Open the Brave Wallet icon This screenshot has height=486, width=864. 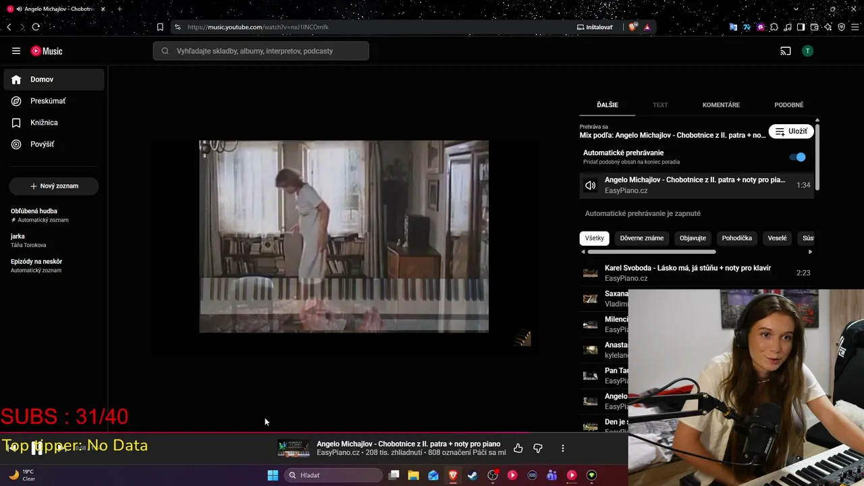[815, 27]
